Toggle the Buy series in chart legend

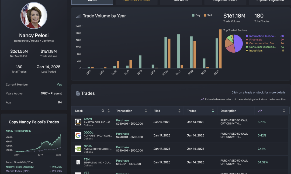click(x=196, y=15)
